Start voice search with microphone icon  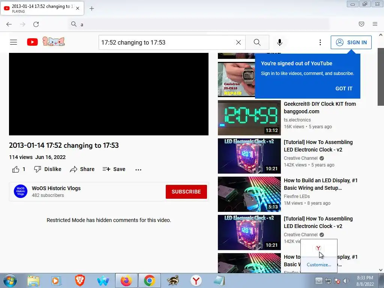[280, 42]
